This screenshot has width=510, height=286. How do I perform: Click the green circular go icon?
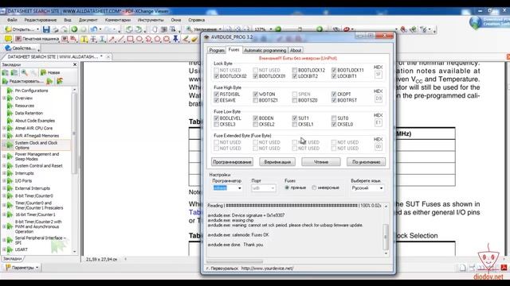click(x=74, y=29)
